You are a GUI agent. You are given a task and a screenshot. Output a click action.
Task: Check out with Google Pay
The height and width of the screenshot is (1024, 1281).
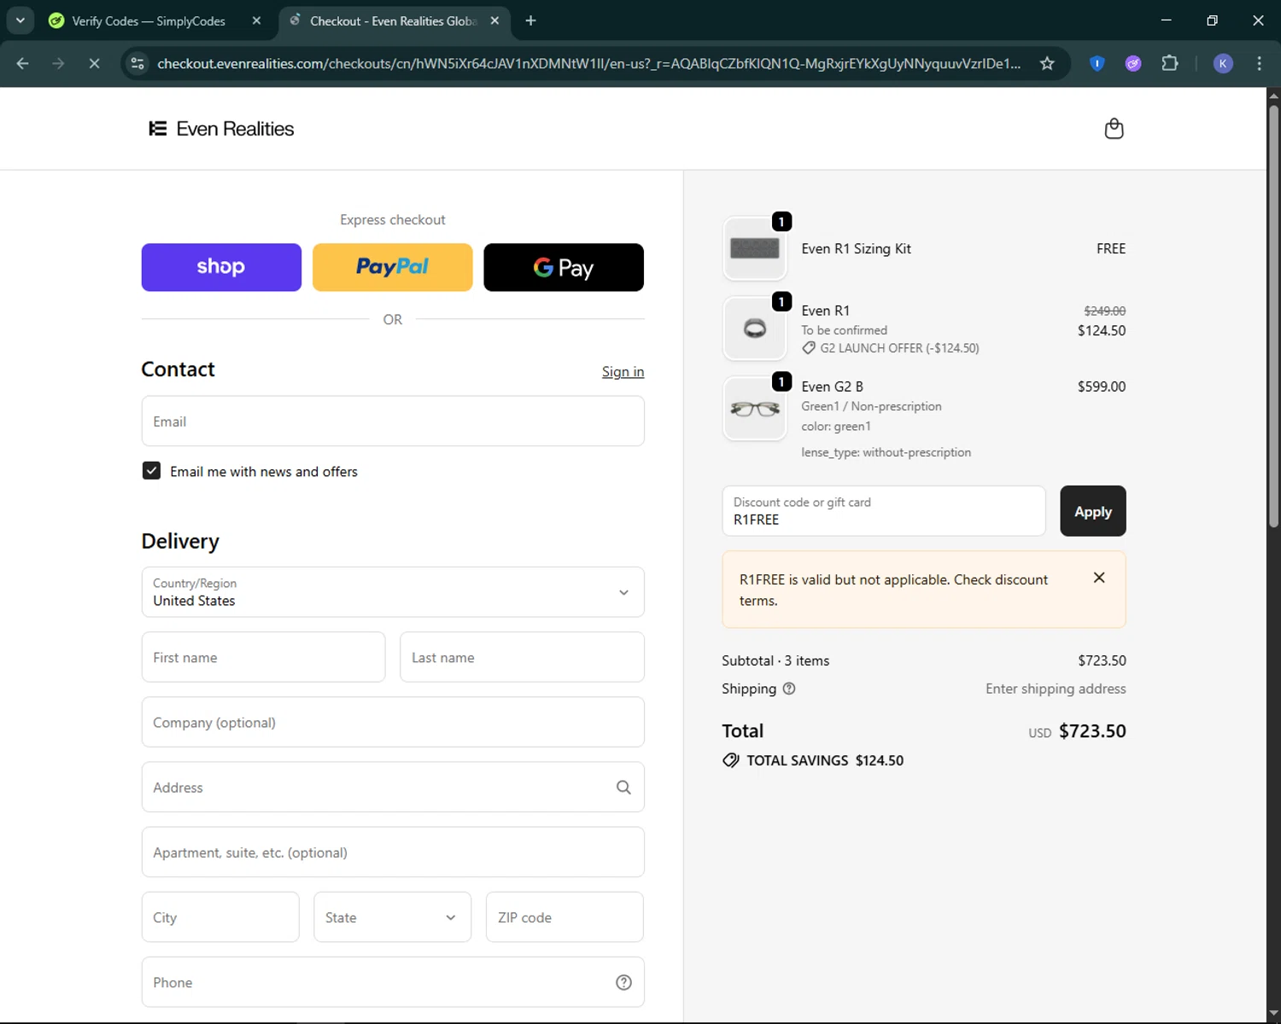click(564, 267)
